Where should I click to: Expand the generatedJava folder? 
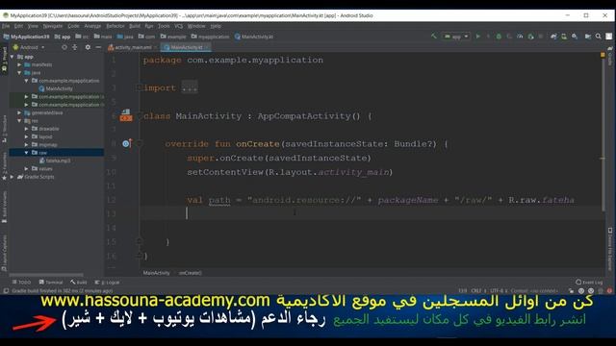click(19, 112)
